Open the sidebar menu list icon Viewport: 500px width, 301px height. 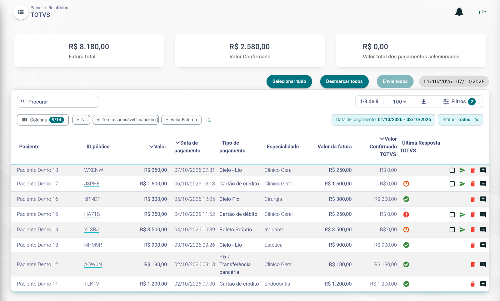pyautogui.click(x=21, y=12)
